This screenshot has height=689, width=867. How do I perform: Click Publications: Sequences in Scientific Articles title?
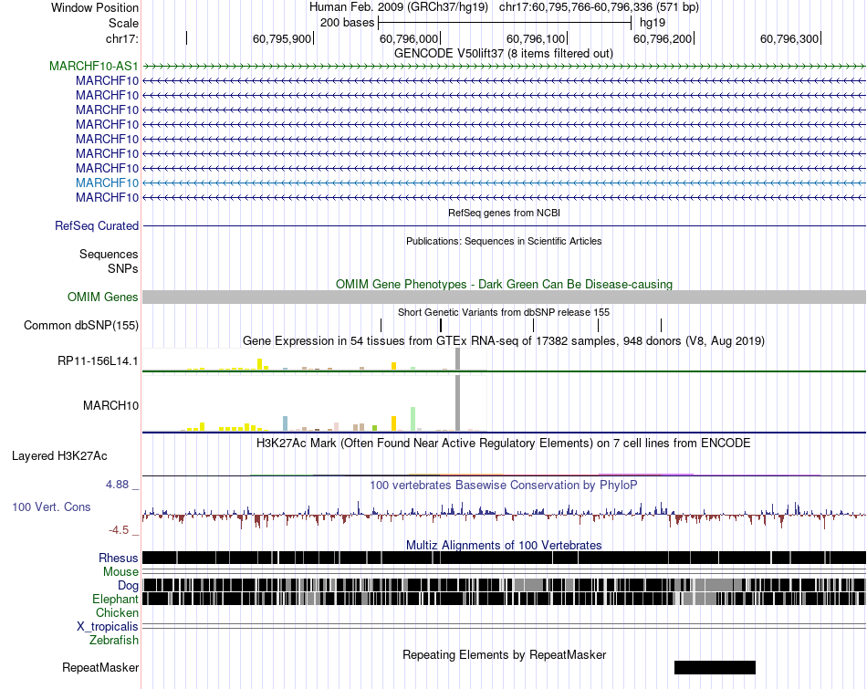point(504,241)
